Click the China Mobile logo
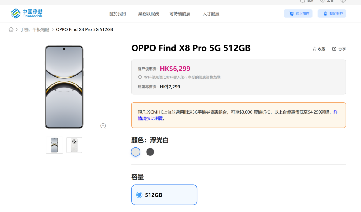 [27, 14]
